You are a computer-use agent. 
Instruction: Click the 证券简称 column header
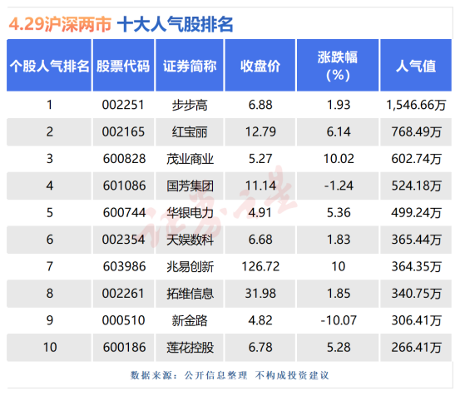click(x=190, y=66)
